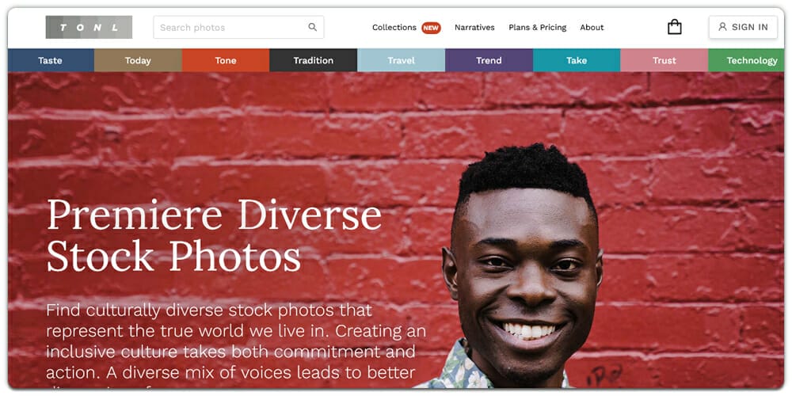The width and height of the screenshot is (792, 396).
Task: Select the Today category tab
Action: [138, 61]
